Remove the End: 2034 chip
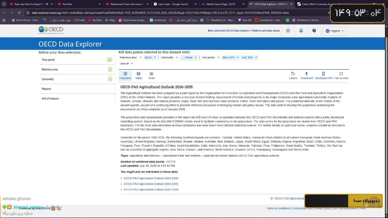Screen dimensions: 388x218 point(256,58)
